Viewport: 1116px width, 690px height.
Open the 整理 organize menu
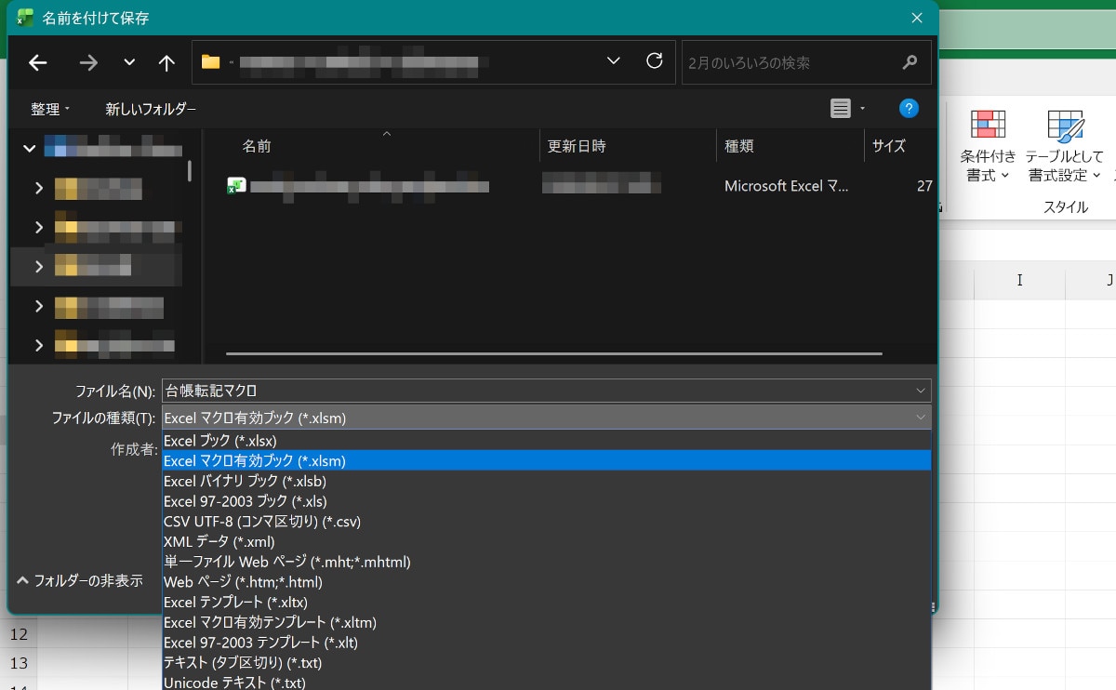pyautogui.click(x=50, y=109)
